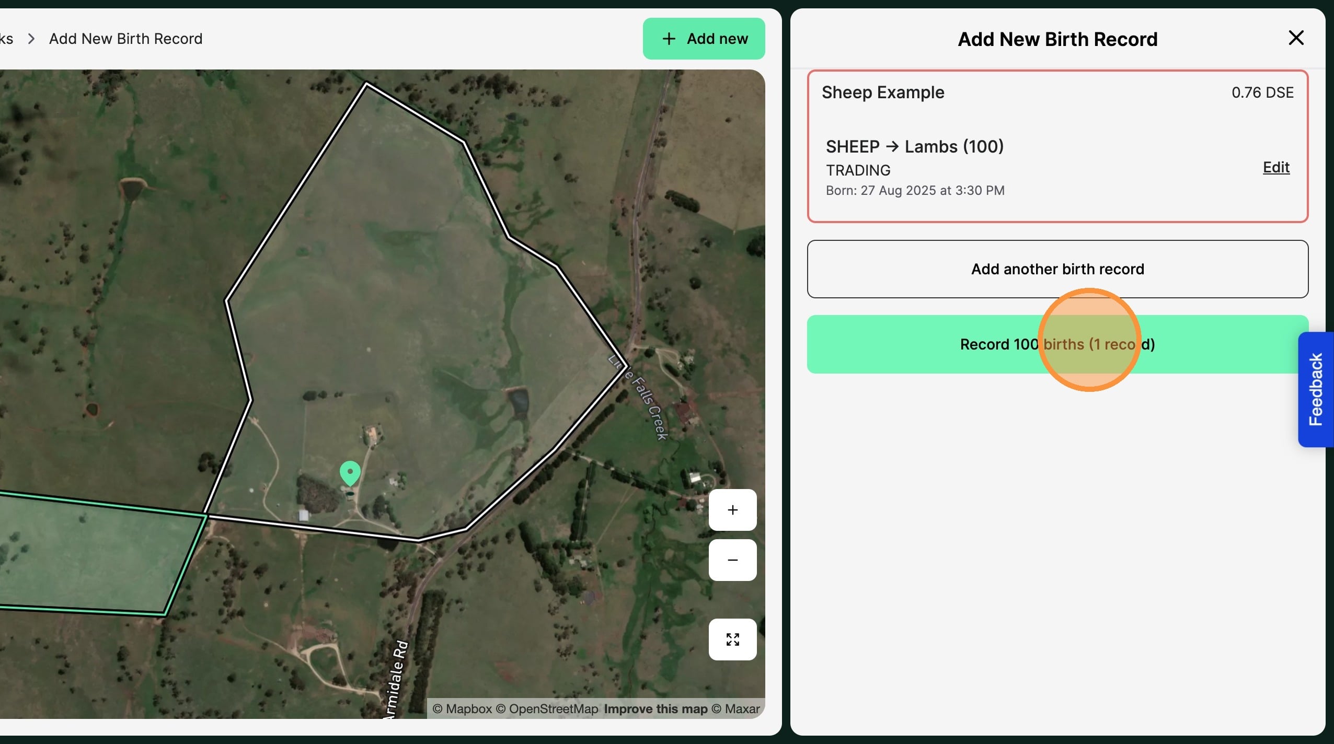Screen dimensions: 1334x744
Task: Open the Feedback side tab
Action: [1316, 389]
